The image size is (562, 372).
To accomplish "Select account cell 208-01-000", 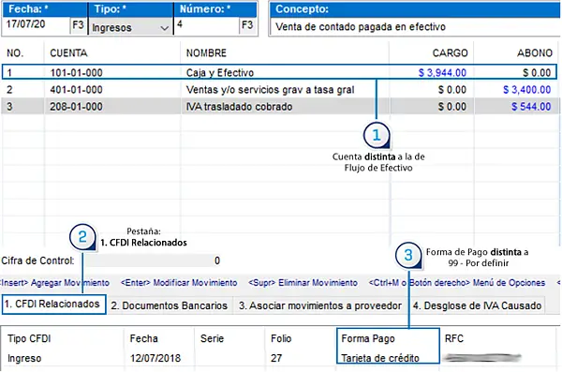I will click(77, 107).
